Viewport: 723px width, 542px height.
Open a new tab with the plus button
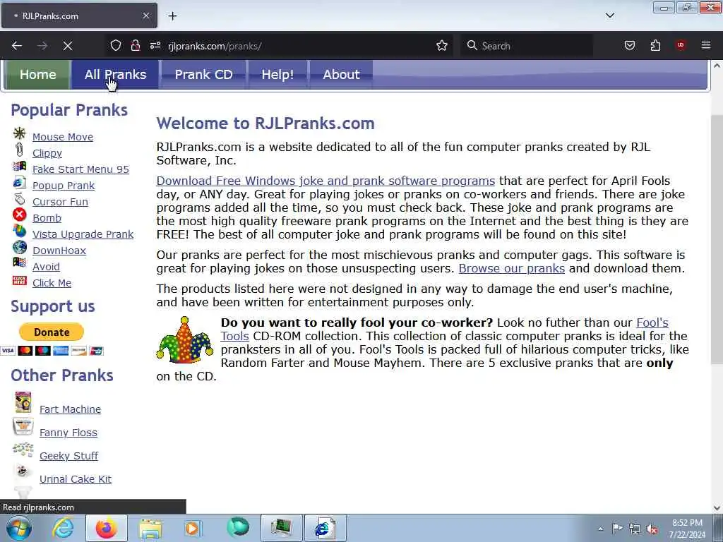[172, 16]
